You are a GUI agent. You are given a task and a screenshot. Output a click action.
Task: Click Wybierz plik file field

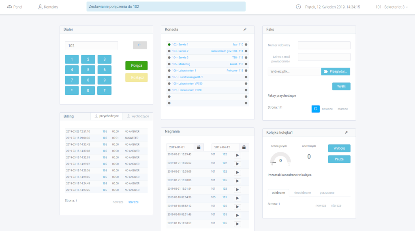(294, 71)
